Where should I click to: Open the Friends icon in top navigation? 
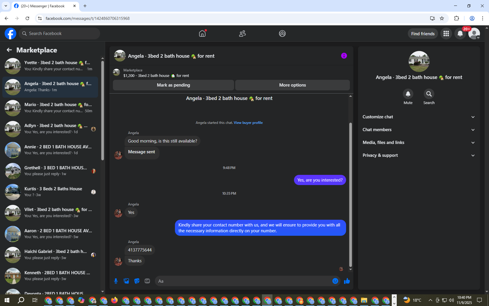[x=242, y=34]
